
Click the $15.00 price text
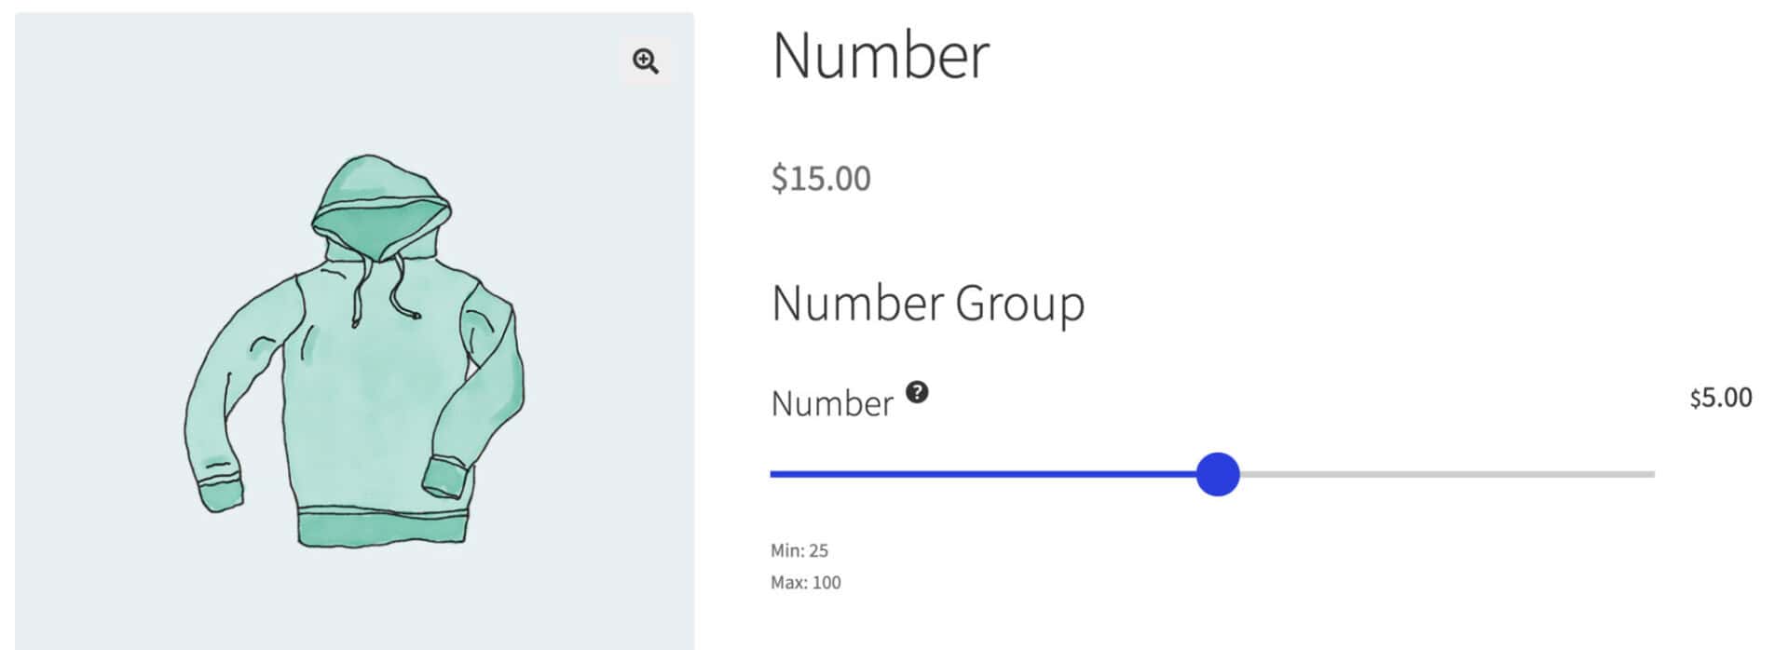[822, 179]
